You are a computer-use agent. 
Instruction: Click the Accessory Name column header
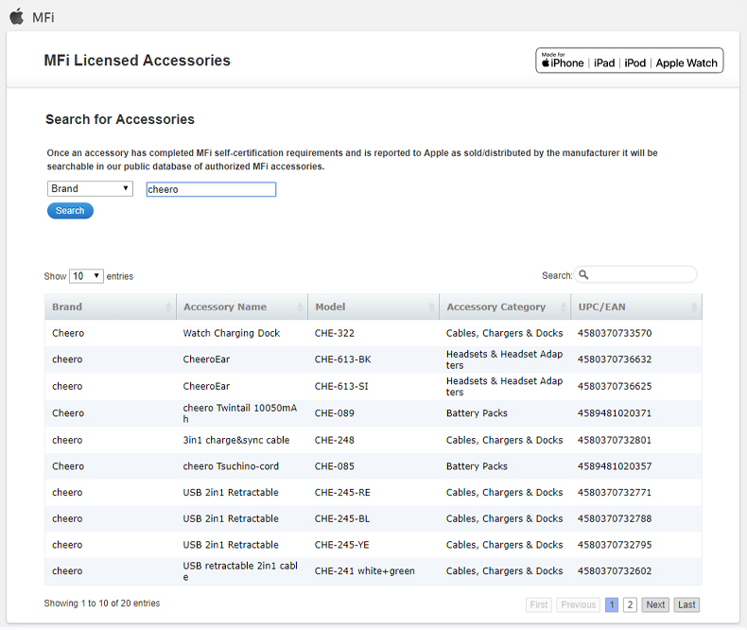[x=242, y=306]
